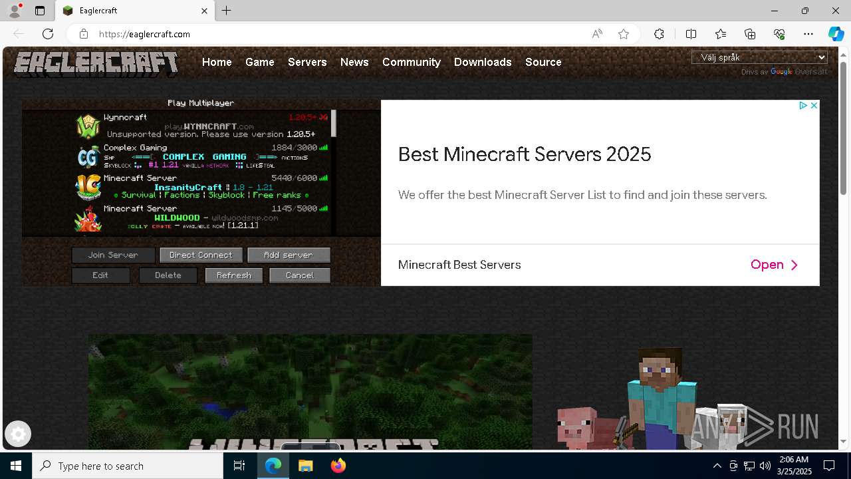Select the Complex Gaming server entry

pyautogui.click(x=202, y=156)
